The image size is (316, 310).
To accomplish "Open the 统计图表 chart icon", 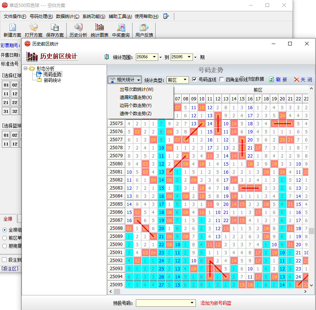I will click(x=100, y=28).
